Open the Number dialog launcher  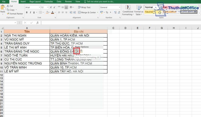[120, 17]
